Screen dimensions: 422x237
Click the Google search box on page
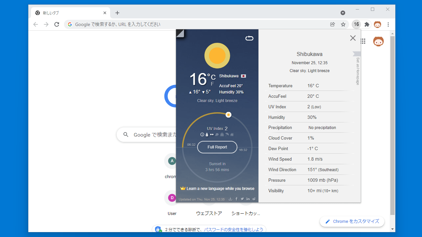[147, 135]
